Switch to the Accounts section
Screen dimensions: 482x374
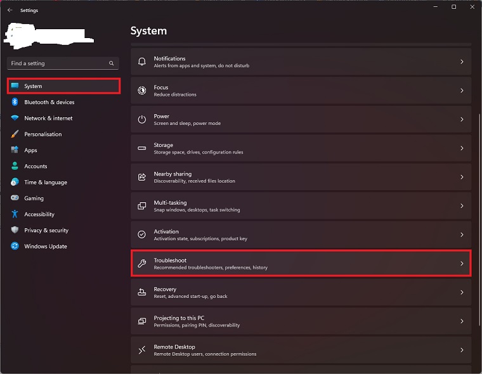(36, 167)
